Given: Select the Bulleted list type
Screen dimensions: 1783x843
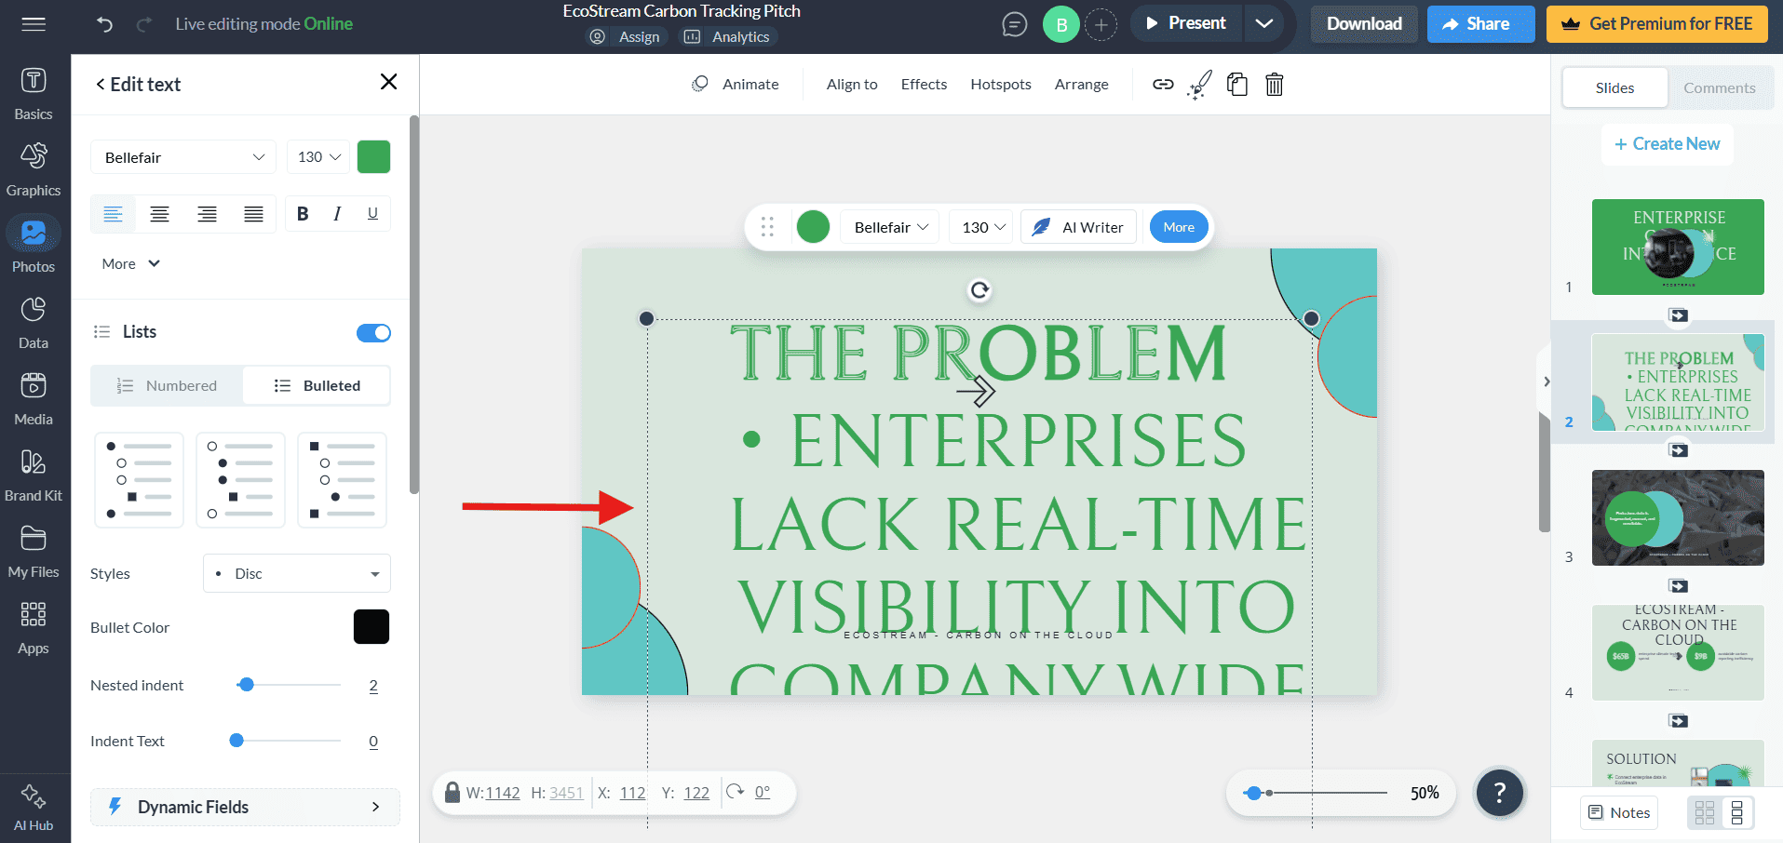Looking at the screenshot, I should (317, 385).
